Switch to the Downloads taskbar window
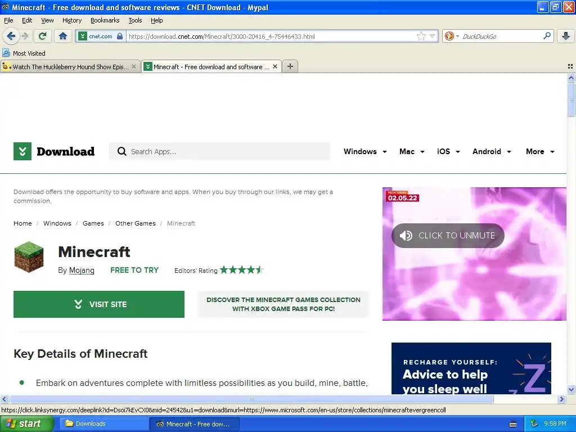 point(103,424)
